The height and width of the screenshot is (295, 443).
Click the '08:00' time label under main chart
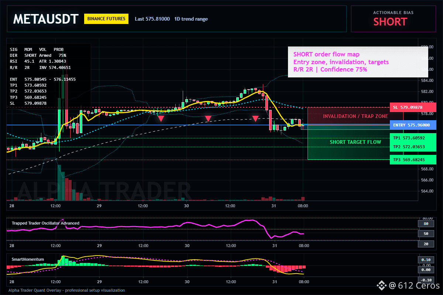(x=303, y=206)
